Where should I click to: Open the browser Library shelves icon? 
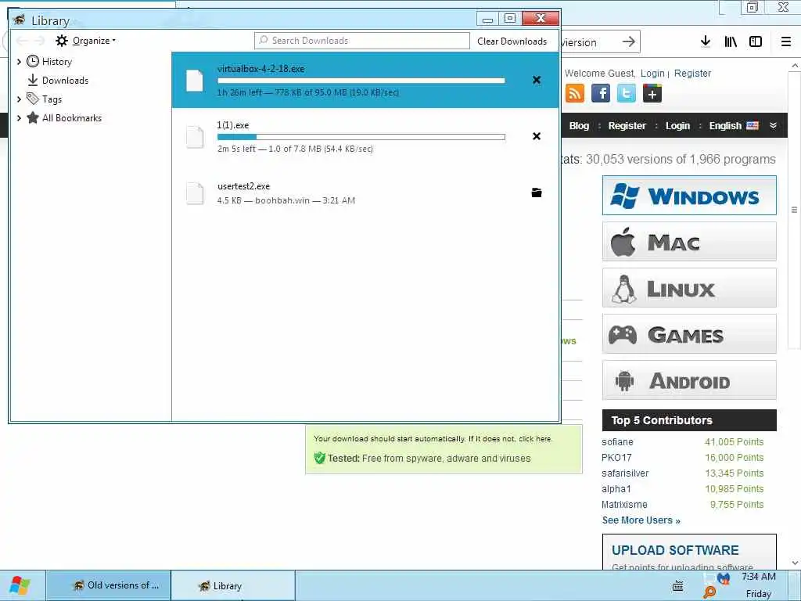[x=731, y=41]
